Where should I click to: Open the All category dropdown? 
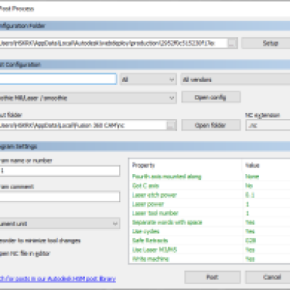[x=149, y=79]
